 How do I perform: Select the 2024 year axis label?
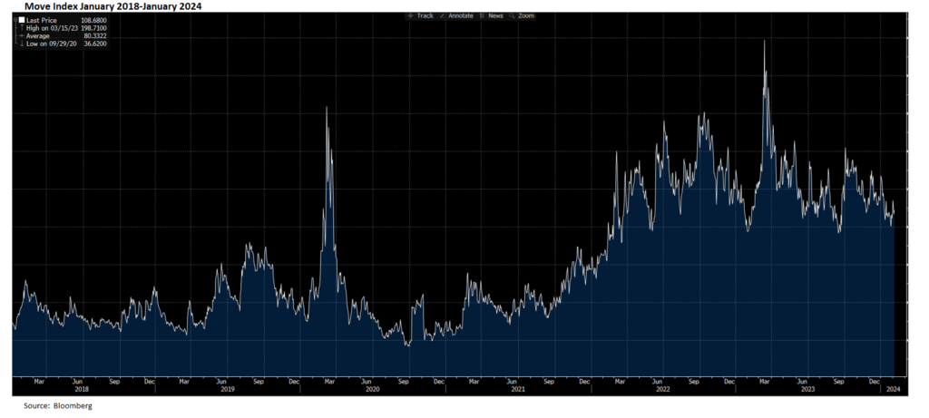893,389
